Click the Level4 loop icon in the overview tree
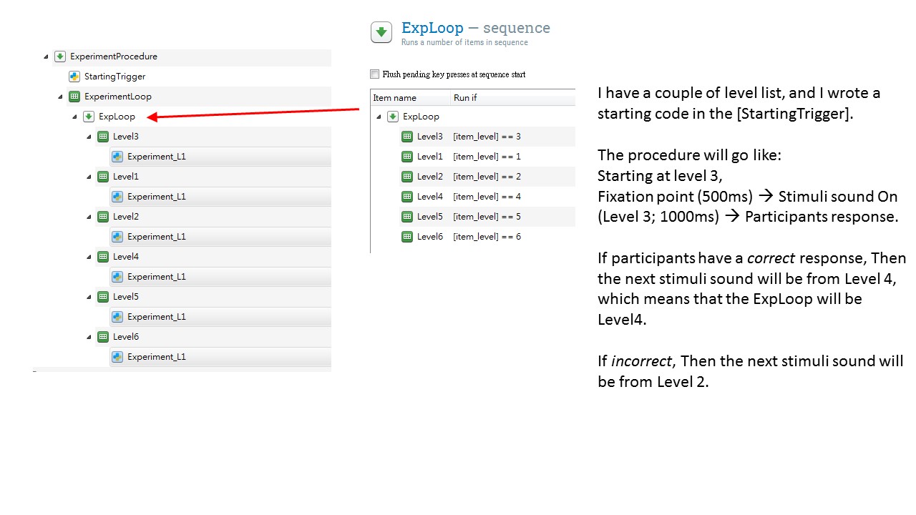Screen dimensions: 916x515 point(103,257)
